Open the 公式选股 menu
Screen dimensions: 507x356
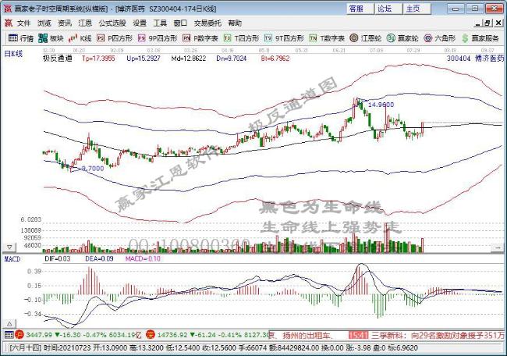pos(112,23)
